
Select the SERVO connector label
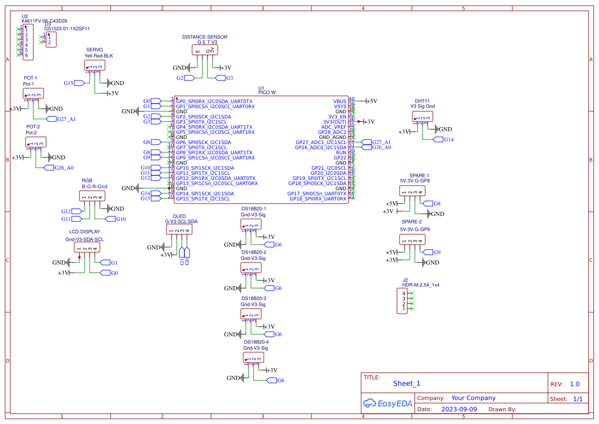click(94, 50)
